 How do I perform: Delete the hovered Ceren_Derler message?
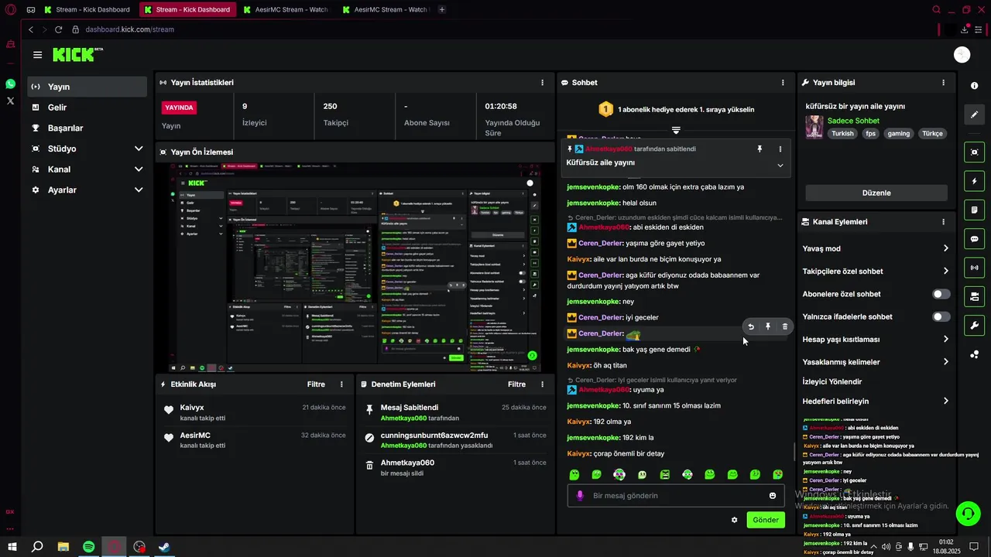[784, 326]
